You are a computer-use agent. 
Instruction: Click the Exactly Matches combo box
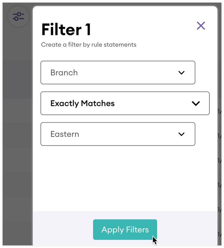click(125, 103)
